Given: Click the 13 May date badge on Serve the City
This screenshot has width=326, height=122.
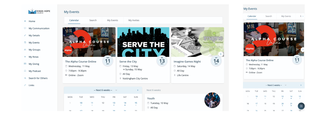Looking at the screenshot, I should tap(162, 61).
